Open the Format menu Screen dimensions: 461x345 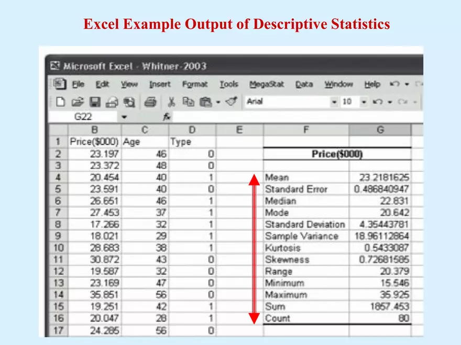click(x=195, y=85)
